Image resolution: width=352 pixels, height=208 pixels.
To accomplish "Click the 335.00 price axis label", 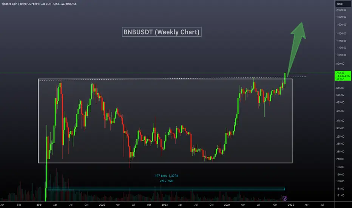I will click(340, 128).
